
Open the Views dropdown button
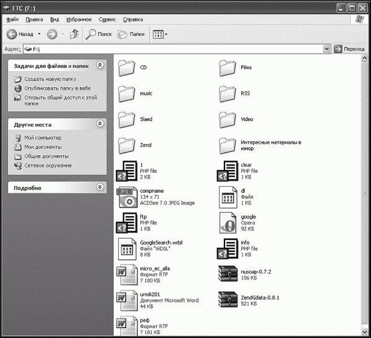coord(160,35)
